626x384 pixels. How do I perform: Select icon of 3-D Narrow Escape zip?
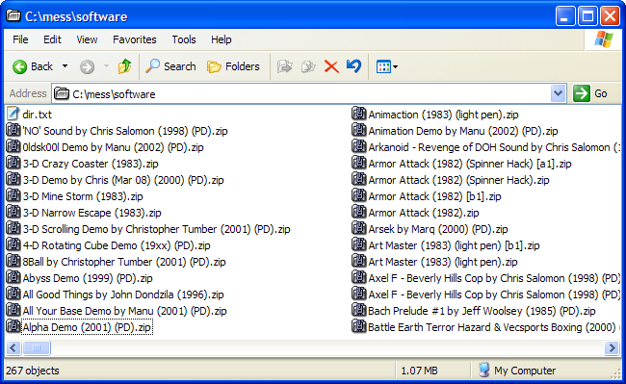coord(13,212)
